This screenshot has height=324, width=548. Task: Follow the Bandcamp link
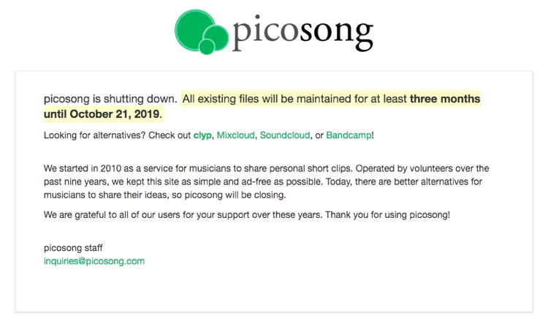(349, 135)
